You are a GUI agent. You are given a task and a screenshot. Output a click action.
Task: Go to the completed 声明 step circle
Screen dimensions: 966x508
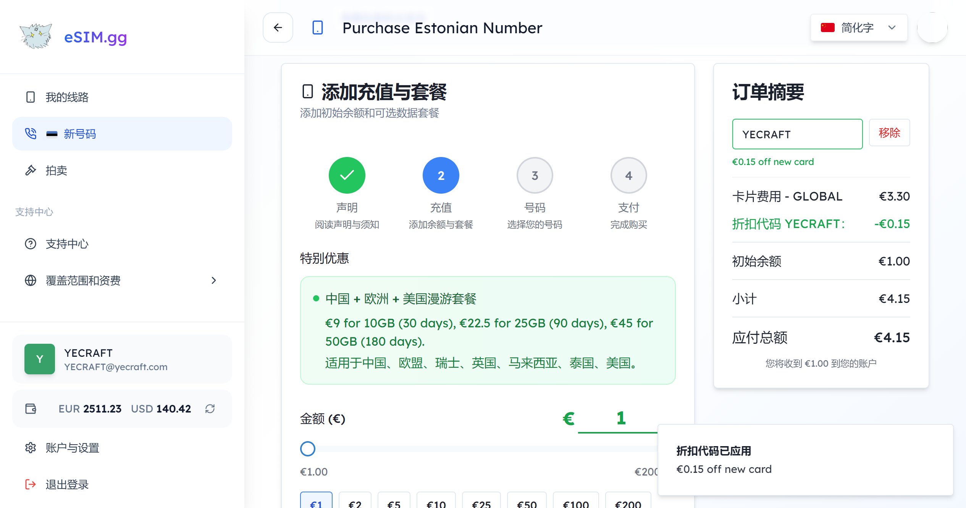tap(347, 175)
